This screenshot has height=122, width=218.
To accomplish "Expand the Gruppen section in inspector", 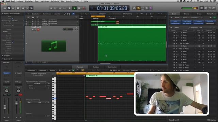I will (x=2, y=56).
